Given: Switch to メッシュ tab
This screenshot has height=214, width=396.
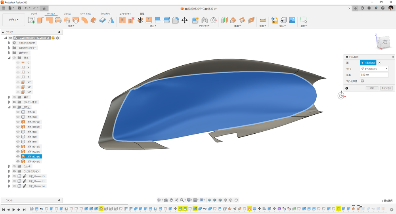Looking at the screenshot, I should coord(67,13).
